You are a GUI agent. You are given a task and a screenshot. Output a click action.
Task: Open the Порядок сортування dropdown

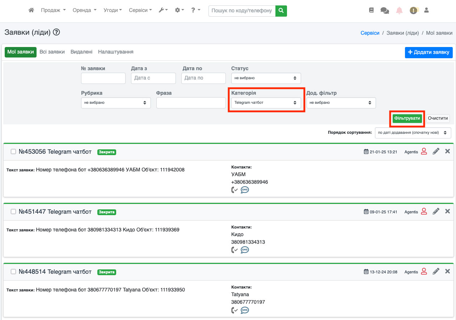(x=413, y=133)
